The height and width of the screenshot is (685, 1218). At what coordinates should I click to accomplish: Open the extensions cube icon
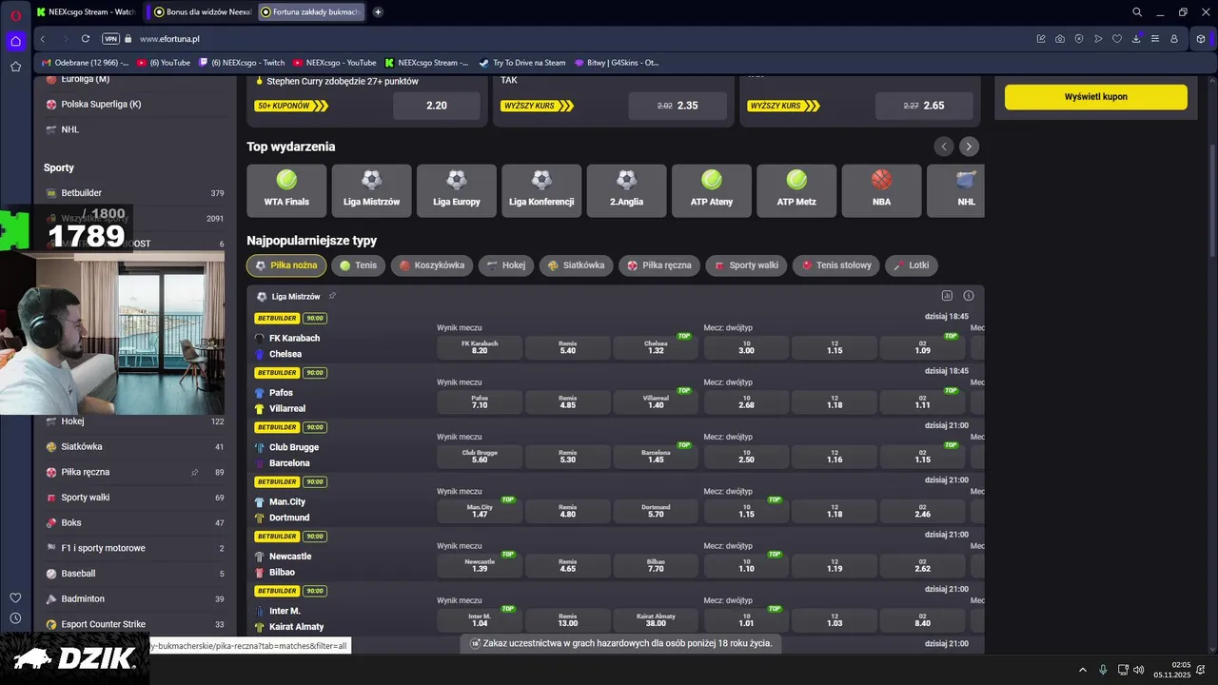coord(1201,39)
